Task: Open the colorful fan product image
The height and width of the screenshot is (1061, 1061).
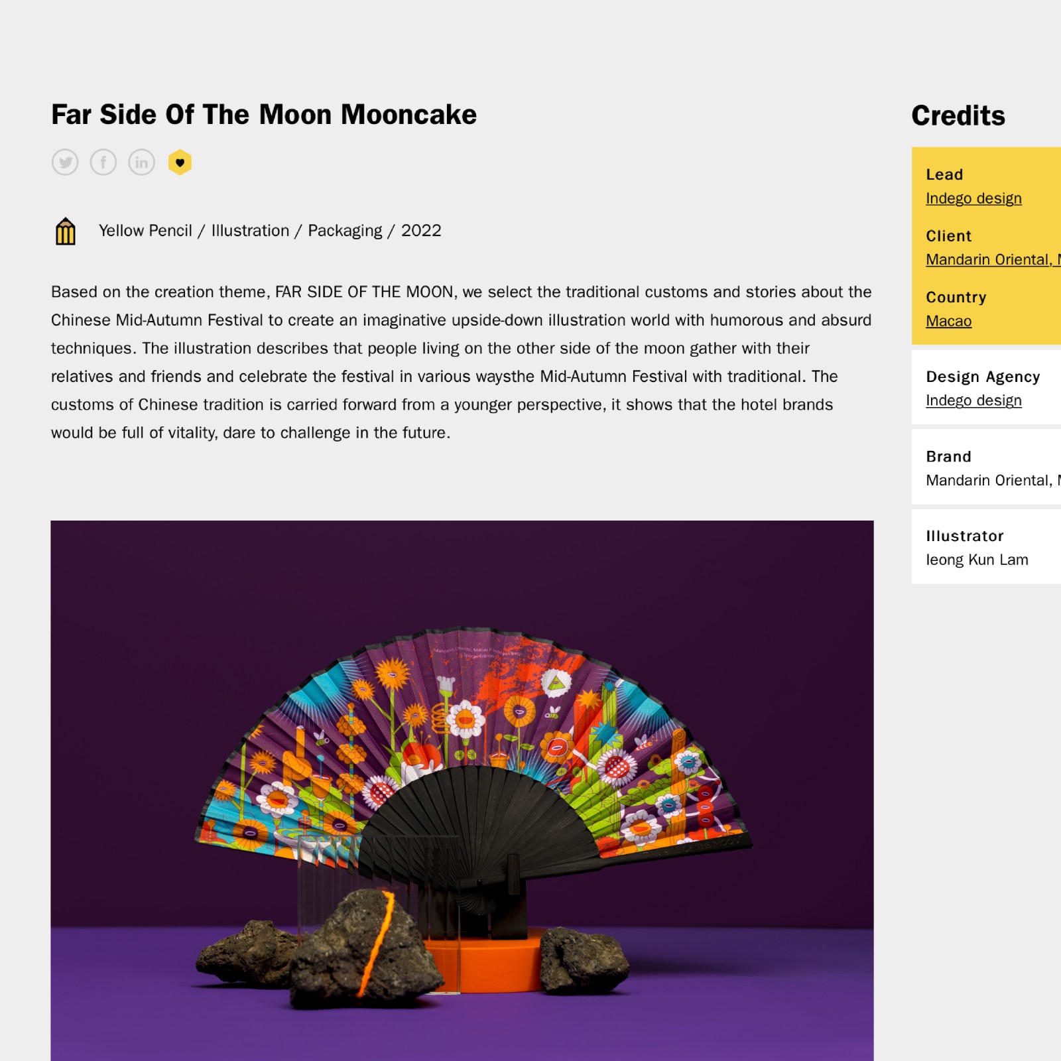Action: coord(462,790)
